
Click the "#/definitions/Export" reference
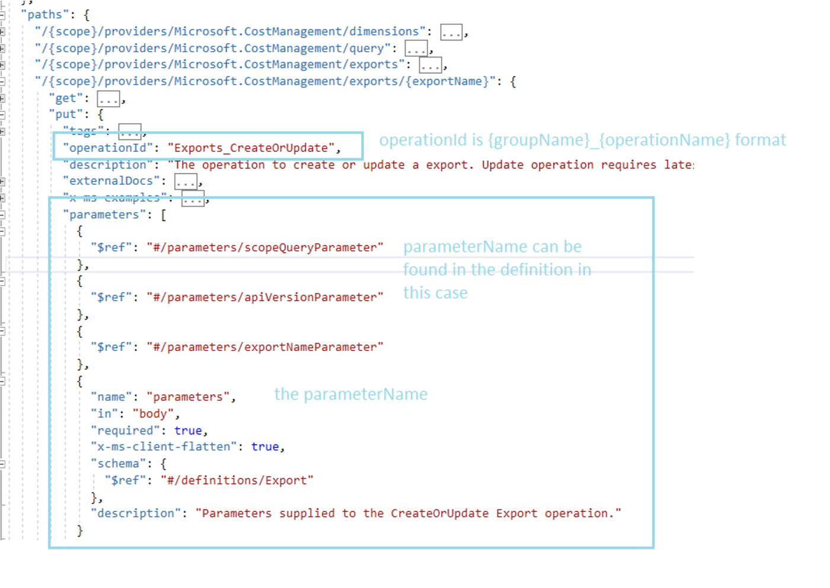237,480
